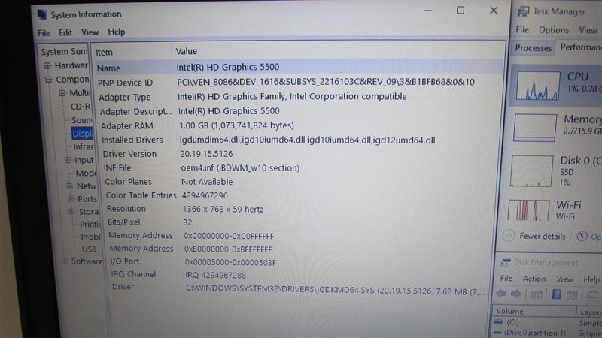Select the Memory performance graph thumbnail
The image size is (602, 338).
point(534,128)
